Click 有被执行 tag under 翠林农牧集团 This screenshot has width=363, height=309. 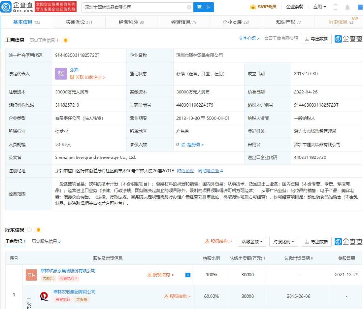63,299
